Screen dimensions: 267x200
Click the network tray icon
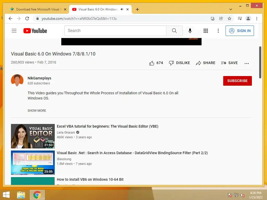coord(236,195)
